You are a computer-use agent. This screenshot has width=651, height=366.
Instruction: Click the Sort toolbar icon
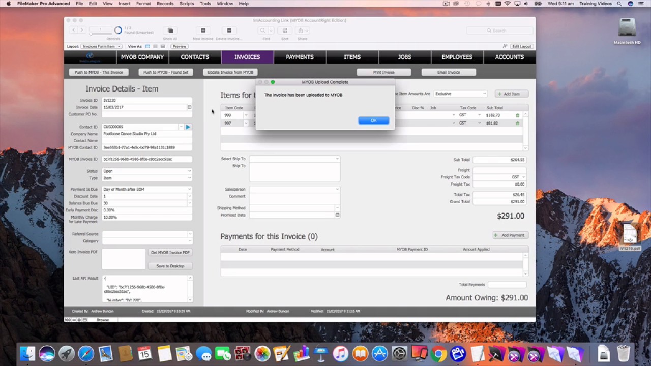(x=285, y=30)
